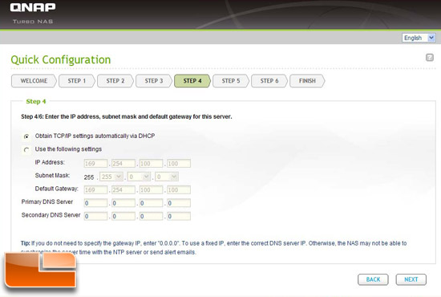Focus the last Secondary DNS Server octet field
The image size is (441, 297).
point(179,216)
